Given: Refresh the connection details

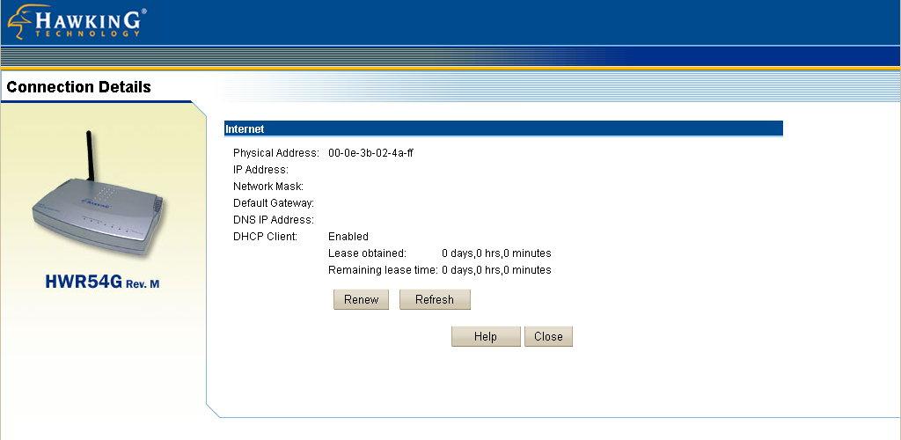Looking at the screenshot, I should pos(435,299).
